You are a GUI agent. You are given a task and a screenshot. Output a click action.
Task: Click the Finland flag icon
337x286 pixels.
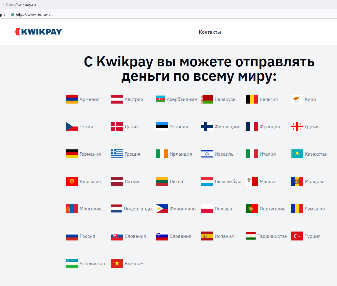(207, 126)
